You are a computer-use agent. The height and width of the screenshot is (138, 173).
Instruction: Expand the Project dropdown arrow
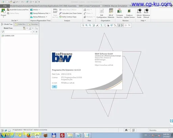(x=3, y=17)
